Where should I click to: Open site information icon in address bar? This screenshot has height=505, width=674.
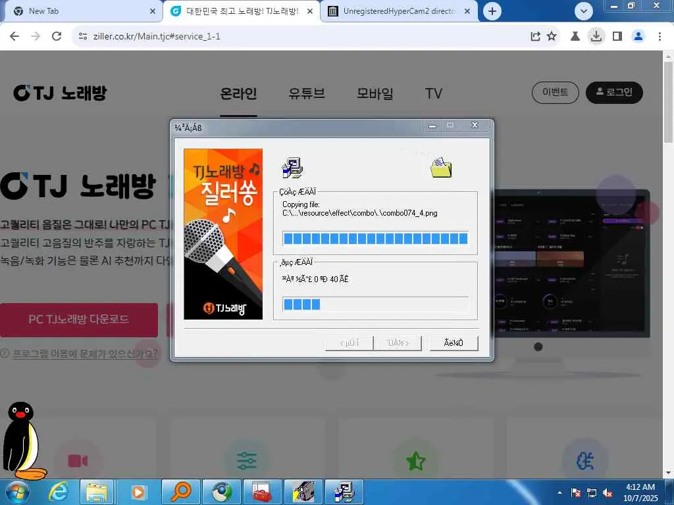[x=83, y=37]
